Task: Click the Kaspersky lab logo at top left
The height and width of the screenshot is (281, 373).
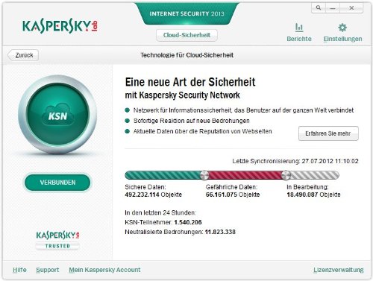Action: coord(60,27)
